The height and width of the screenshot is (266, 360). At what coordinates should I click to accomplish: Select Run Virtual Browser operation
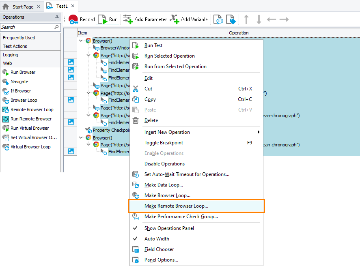[29, 128]
